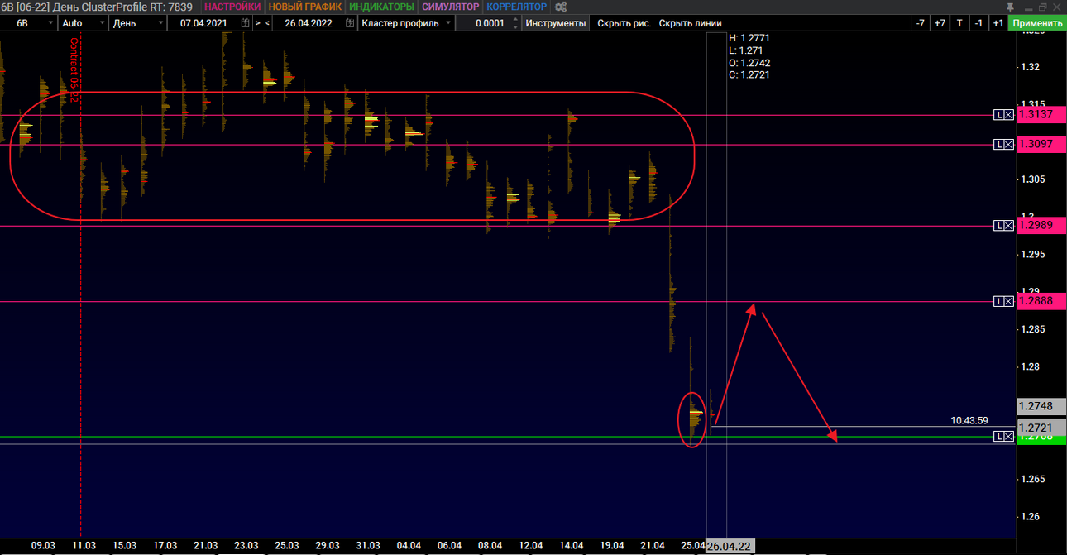The image size is (1067, 555).
Task: Click the 09.03 date on time axis
Action: tap(43, 546)
